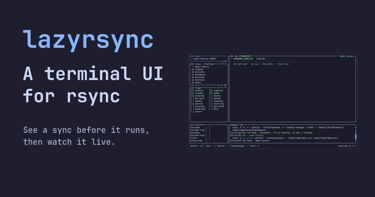Click the TRANSFER COMPLETE status text
This screenshot has width=375, height=197.
pos(243,59)
